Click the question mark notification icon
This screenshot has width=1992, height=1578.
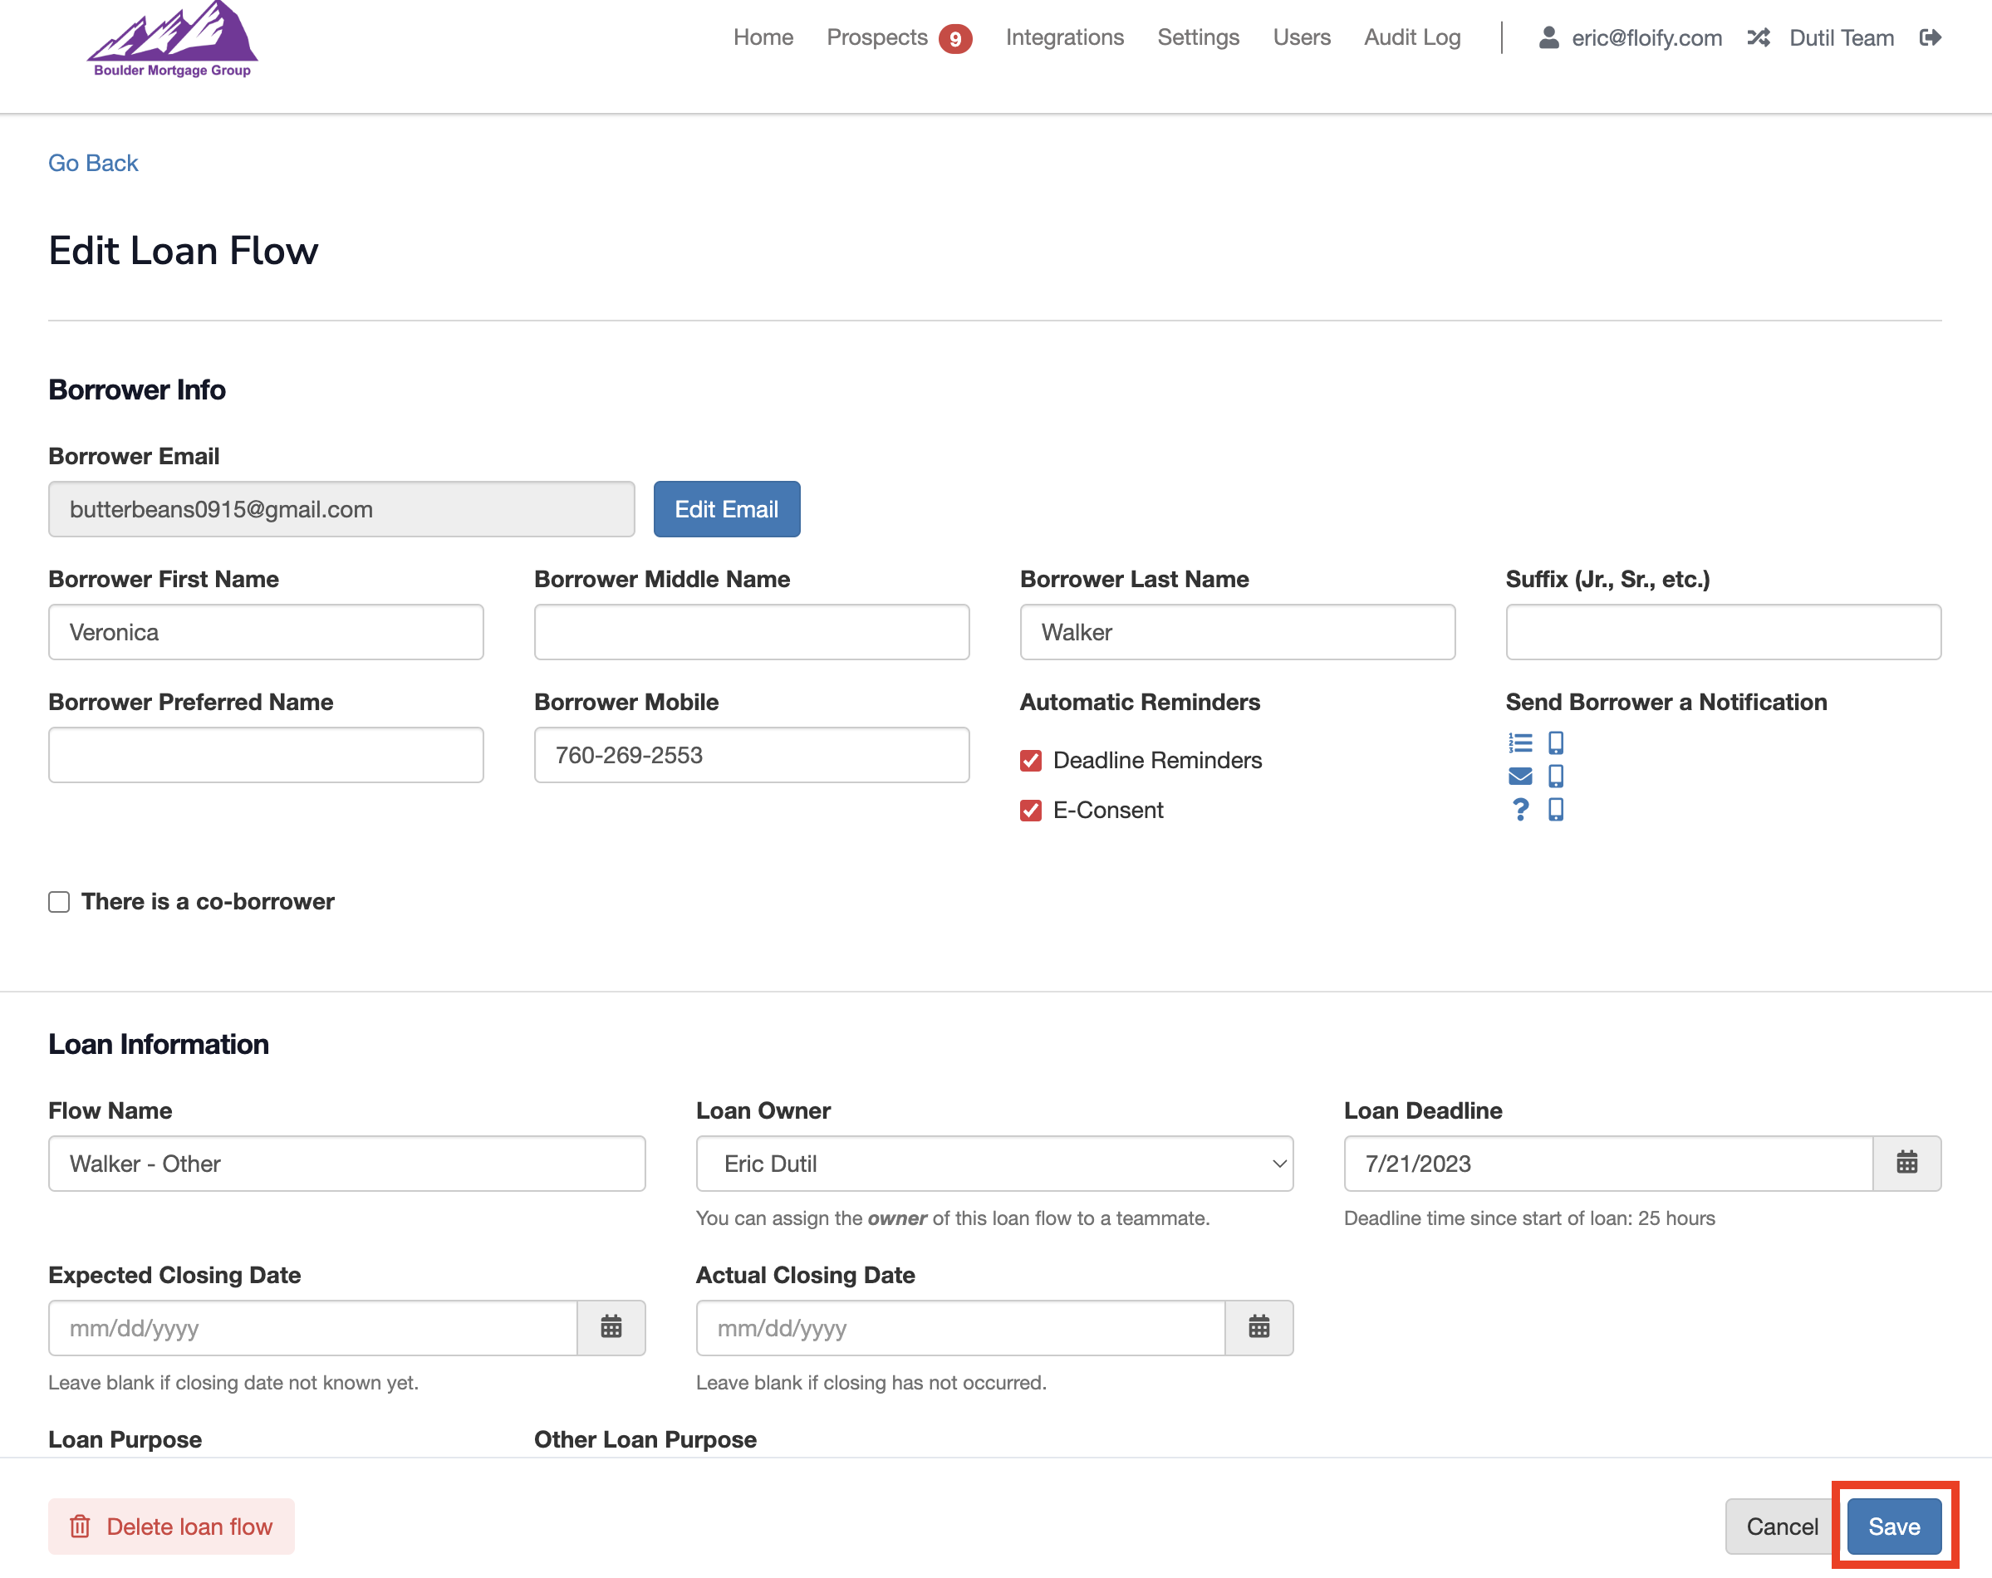pyautogui.click(x=1520, y=809)
